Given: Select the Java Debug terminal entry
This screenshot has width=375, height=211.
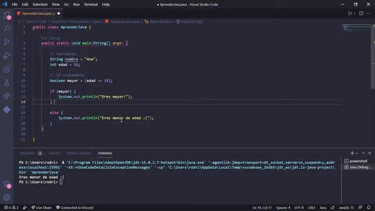Looking at the screenshot, I should pyautogui.click(x=358, y=167).
